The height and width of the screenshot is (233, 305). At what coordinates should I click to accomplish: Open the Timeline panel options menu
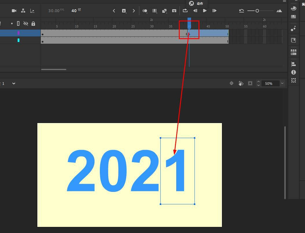284,1
